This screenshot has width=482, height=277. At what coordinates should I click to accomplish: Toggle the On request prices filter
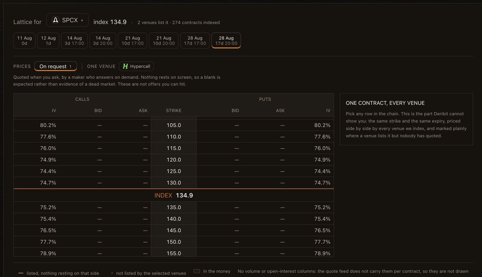[x=55, y=66]
